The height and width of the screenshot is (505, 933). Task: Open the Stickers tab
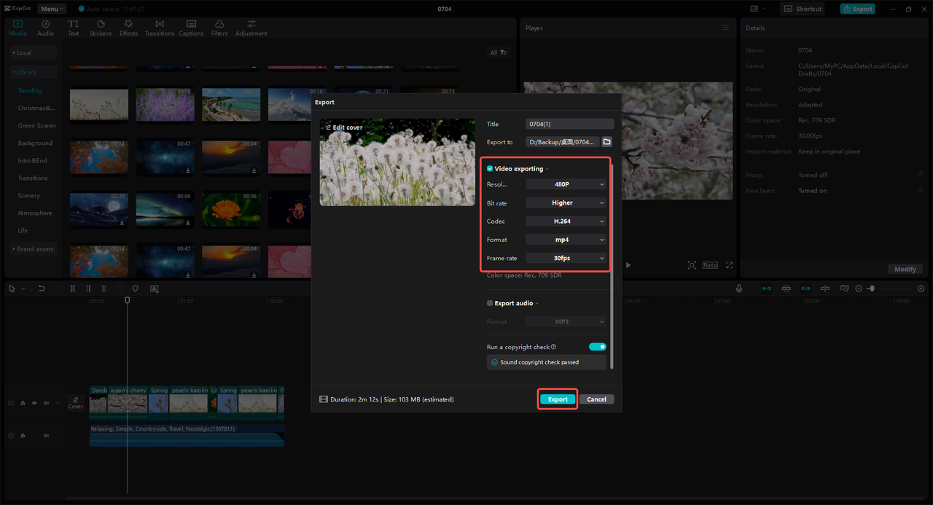[x=101, y=28]
